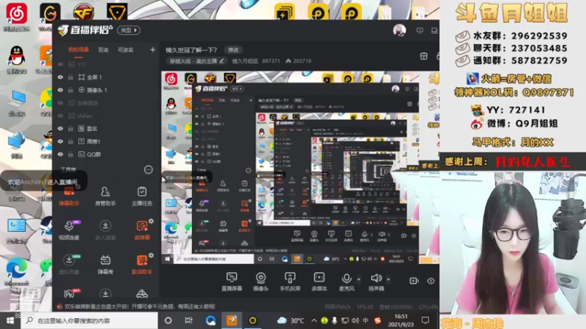This screenshot has height=329, width=586.
Task: Select the 摄像头 1 layer row
Action: [x=106, y=90]
